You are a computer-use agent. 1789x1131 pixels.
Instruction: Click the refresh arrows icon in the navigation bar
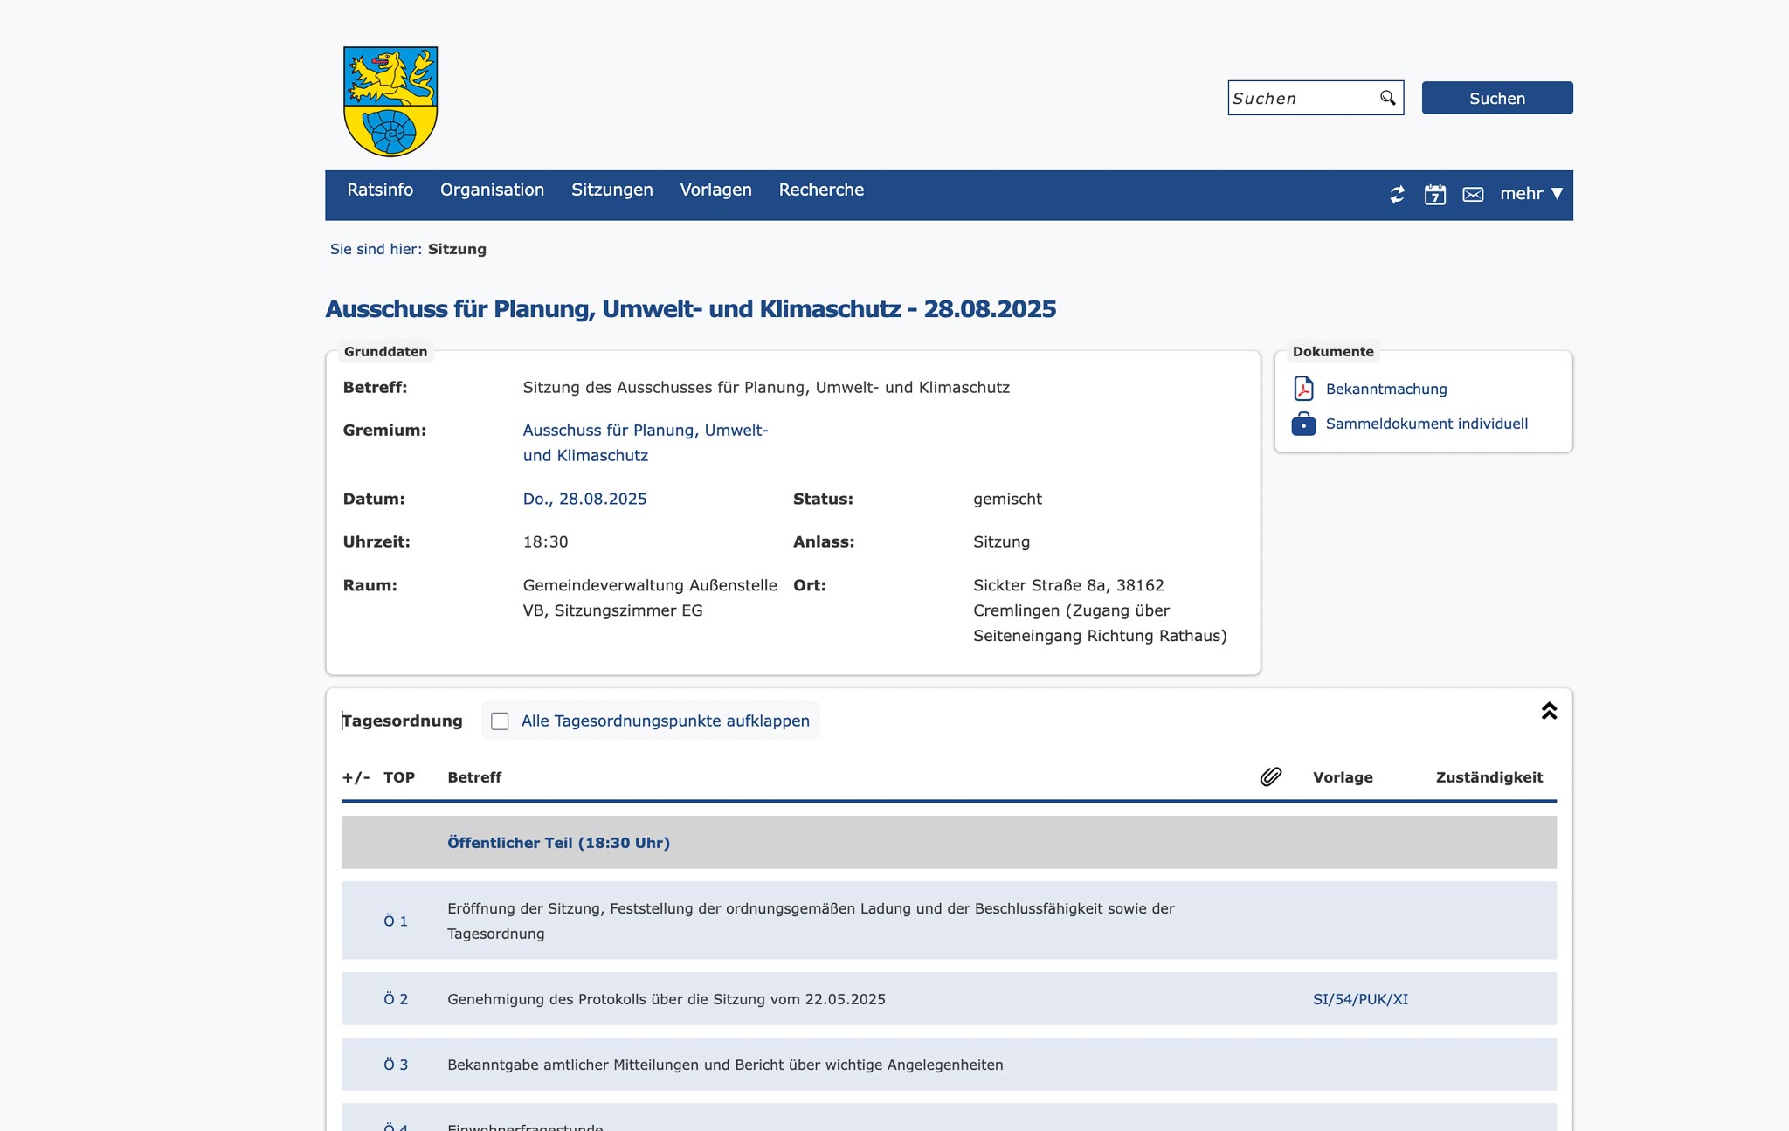[x=1398, y=194]
